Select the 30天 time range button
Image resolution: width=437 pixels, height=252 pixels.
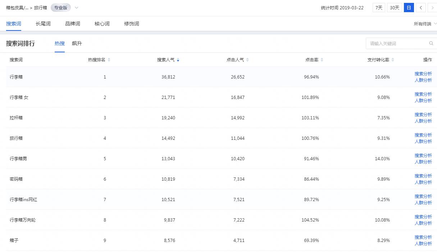click(x=394, y=7)
